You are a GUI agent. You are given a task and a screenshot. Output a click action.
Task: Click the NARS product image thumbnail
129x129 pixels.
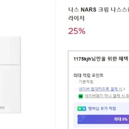[10, 75]
